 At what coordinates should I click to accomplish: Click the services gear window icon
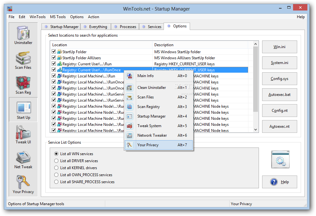280,159
